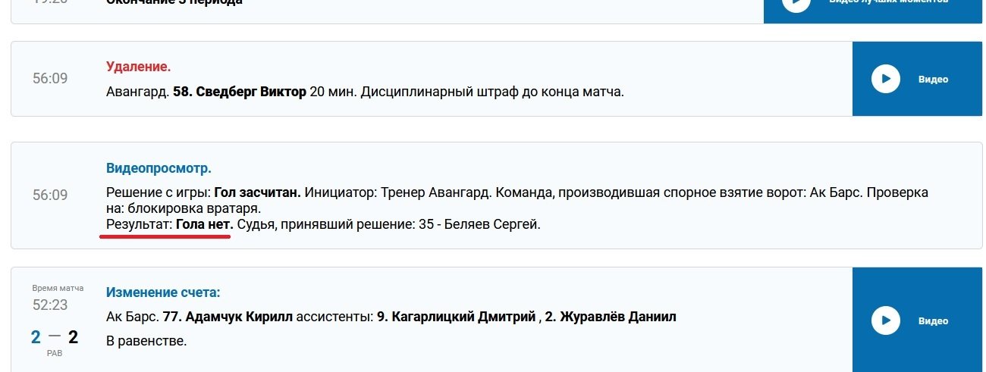Viewport: 986px width, 372px height.
Task: Select the red "Удаление." heading
Action: 138,67
